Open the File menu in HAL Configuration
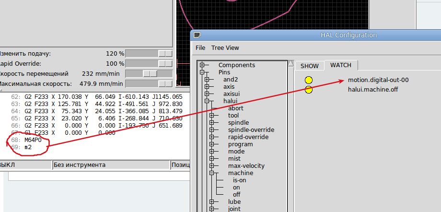 click(200, 48)
